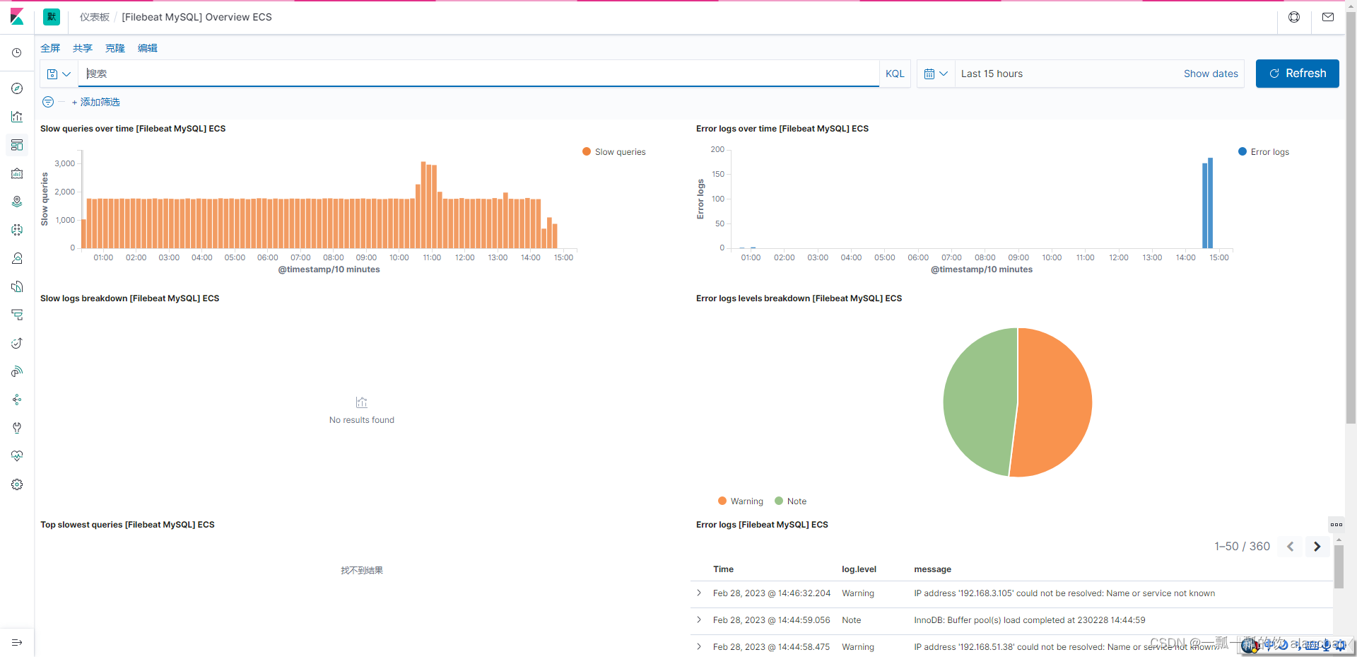
Task: Open Management gear icon in sidebar
Action: click(x=17, y=484)
